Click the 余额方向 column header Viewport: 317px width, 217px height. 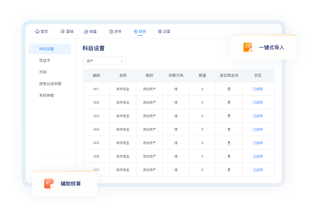pyautogui.click(x=175, y=75)
